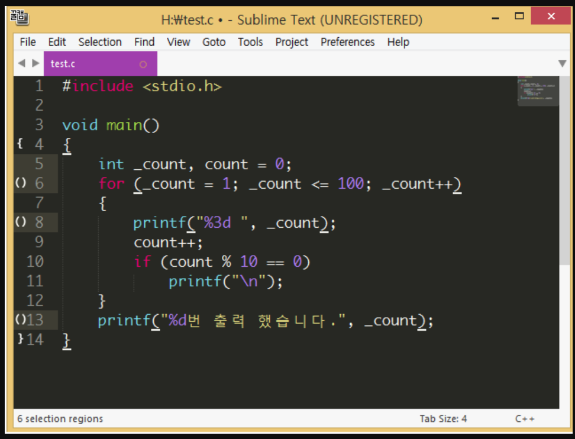Maximize the Sublime Text window
The image size is (575, 439).
(x=519, y=16)
